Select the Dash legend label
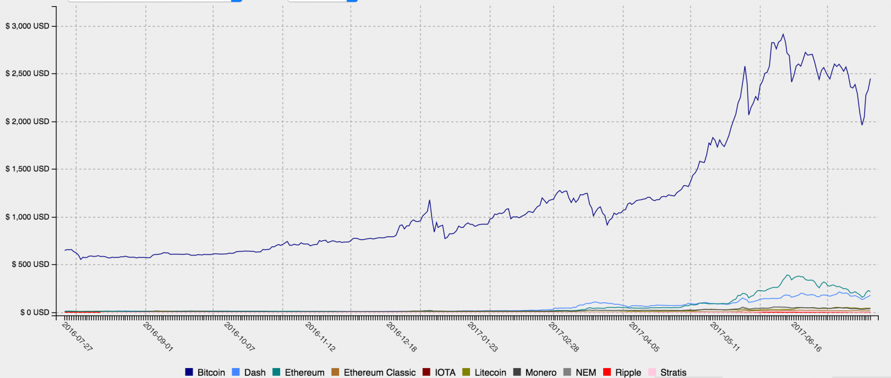 pos(255,372)
